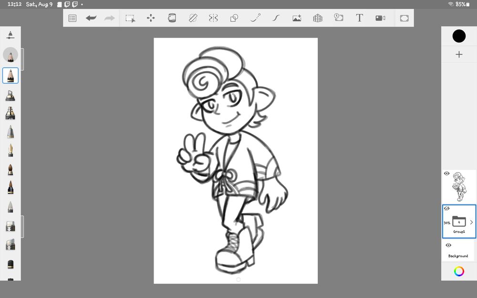Turn on Predictive Stroke

pyautogui.click(x=255, y=18)
